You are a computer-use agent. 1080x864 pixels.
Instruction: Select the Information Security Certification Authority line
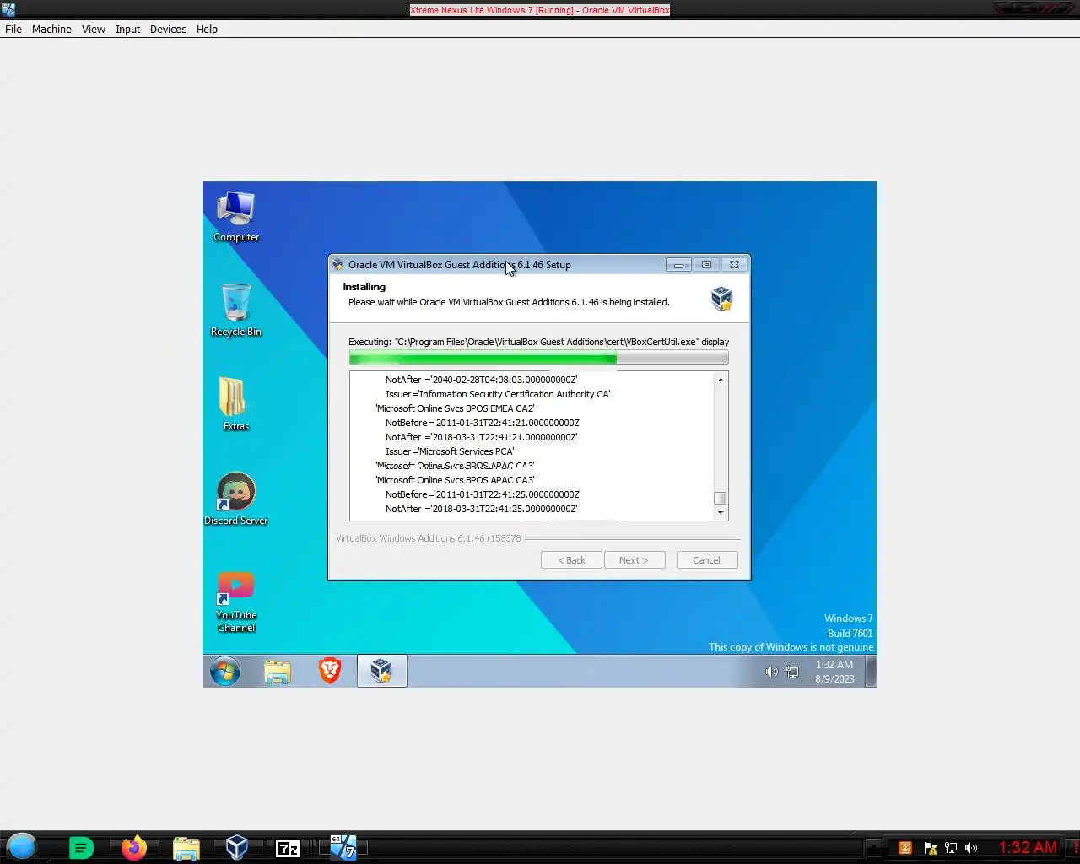pyautogui.click(x=498, y=394)
